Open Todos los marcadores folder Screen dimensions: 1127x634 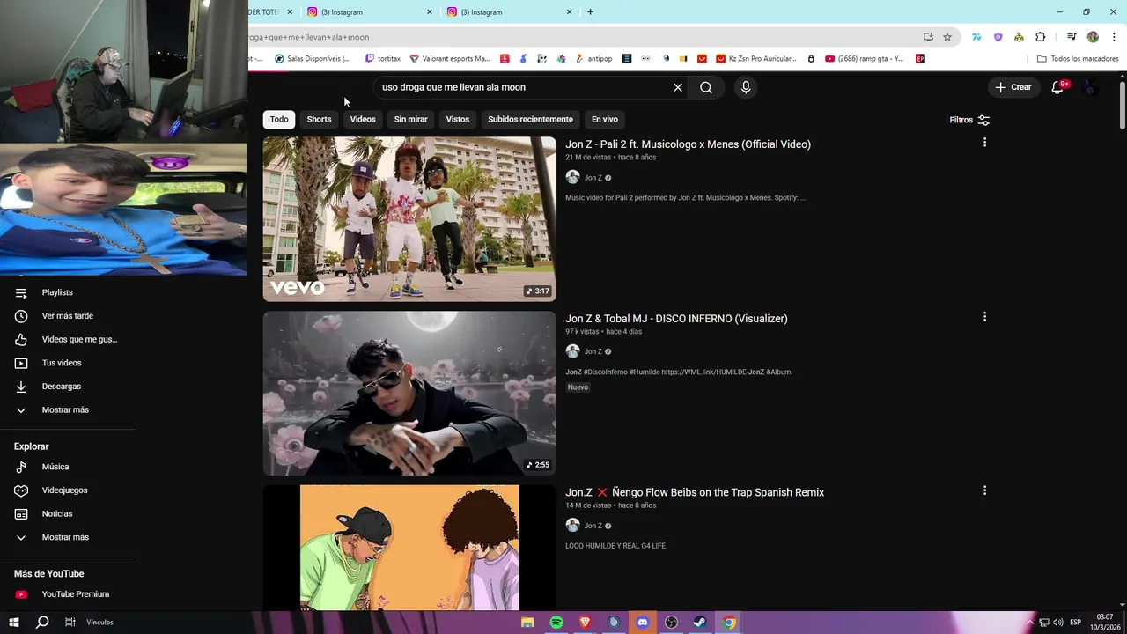pyautogui.click(x=1078, y=59)
